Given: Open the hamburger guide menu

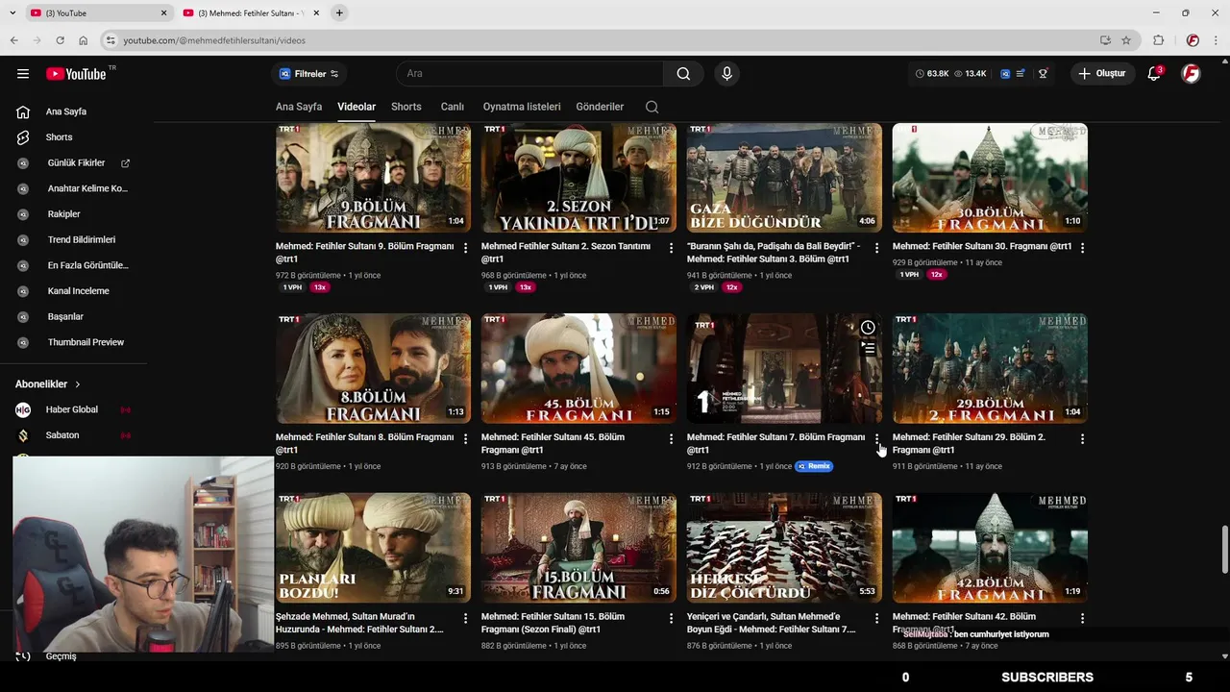Looking at the screenshot, I should coord(23,74).
